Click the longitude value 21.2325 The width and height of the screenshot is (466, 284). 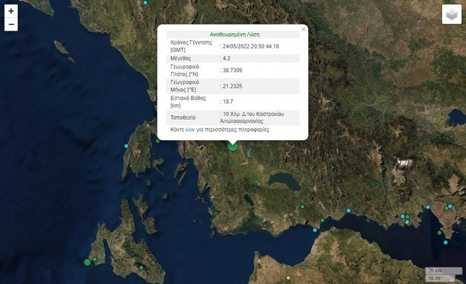pos(233,86)
